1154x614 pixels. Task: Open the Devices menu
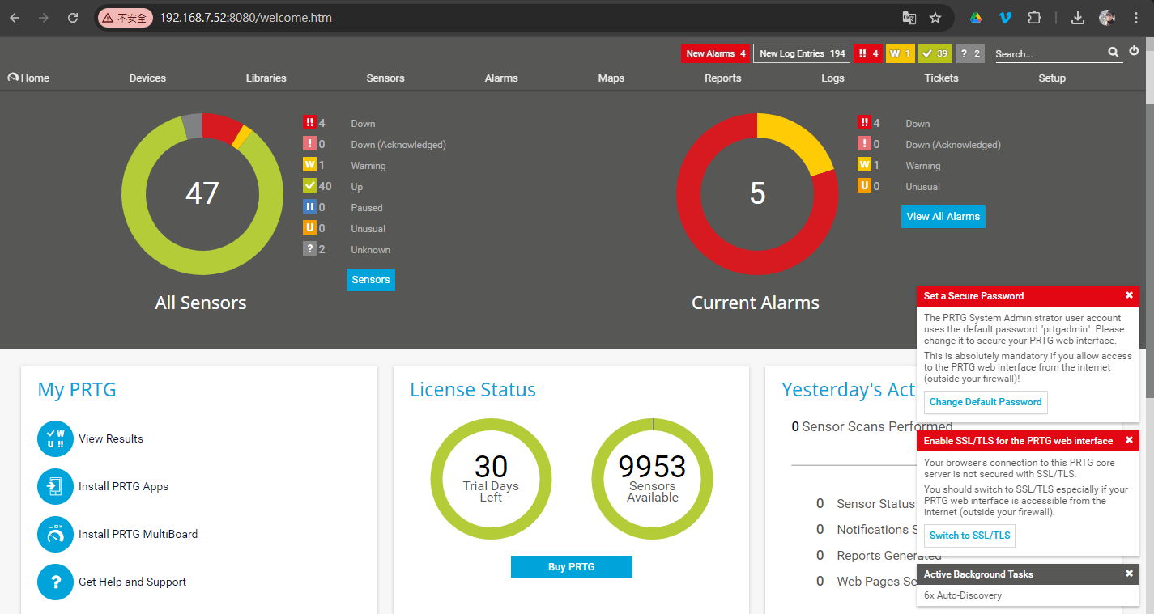pos(147,78)
